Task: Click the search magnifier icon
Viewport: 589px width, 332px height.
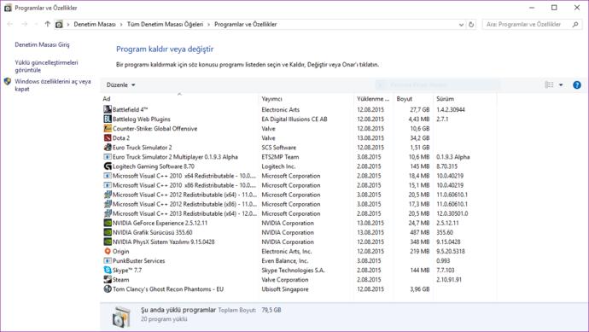Action: coord(575,25)
